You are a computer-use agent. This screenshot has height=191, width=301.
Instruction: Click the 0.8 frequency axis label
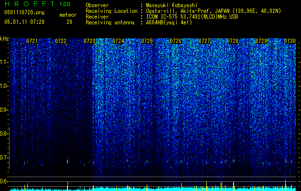4,134
